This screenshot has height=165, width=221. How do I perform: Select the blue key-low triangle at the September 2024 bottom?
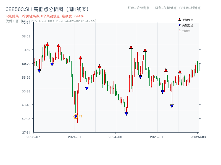(x=126, y=113)
